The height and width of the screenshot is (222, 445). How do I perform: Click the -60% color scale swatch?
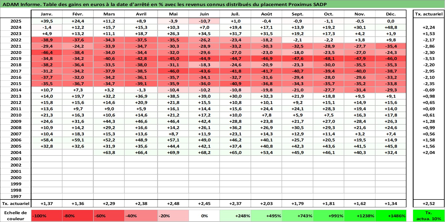109,216
